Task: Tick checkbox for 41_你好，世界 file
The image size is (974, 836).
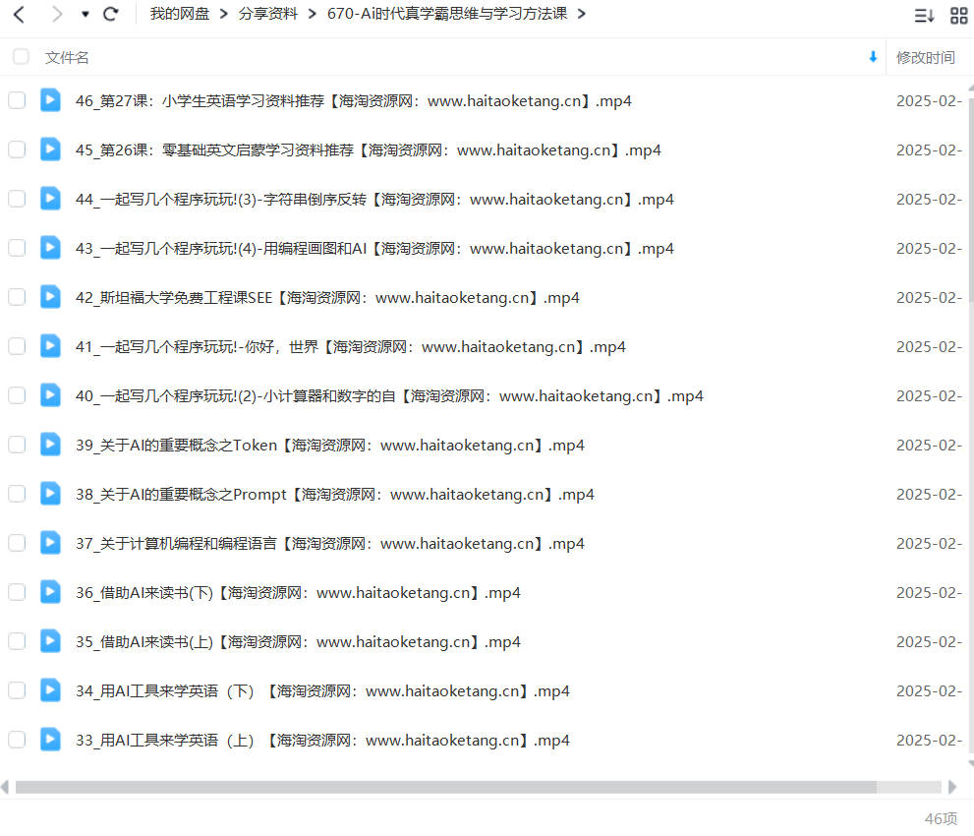Action: coord(17,346)
